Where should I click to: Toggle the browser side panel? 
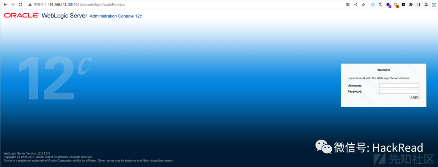pyautogui.click(x=419, y=4)
